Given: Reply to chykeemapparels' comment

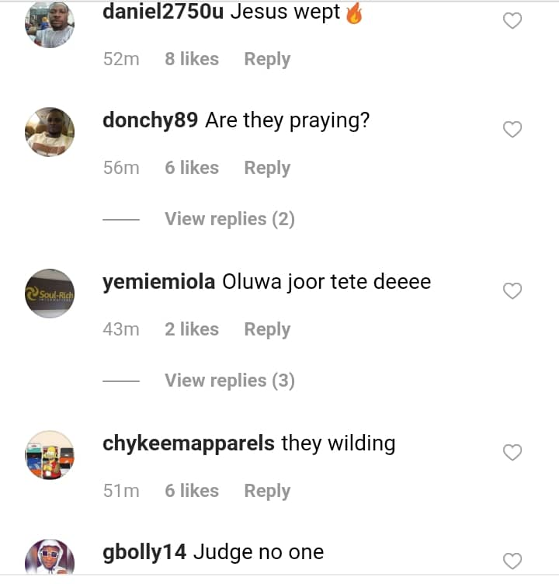Looking at the screenshot, I should [267, 491].
